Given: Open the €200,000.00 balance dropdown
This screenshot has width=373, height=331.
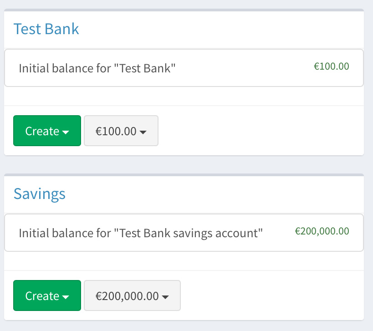Looking at the screenshot, I should coord(132,295).
